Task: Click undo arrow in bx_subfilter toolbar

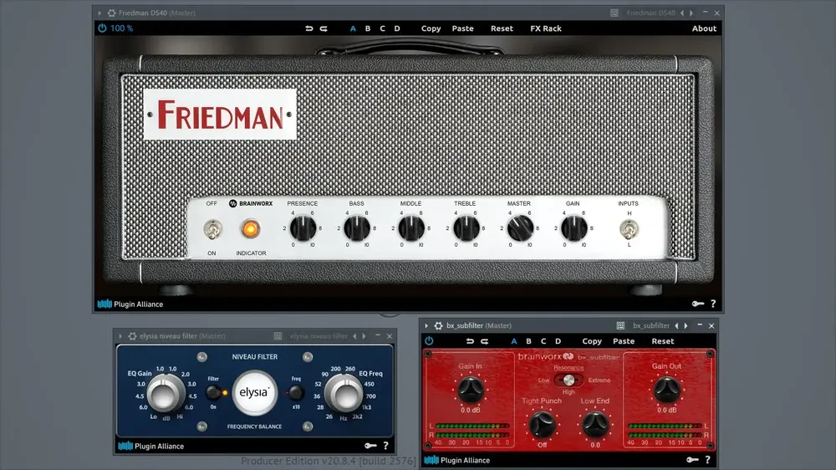Action: (x=470, y=341)
